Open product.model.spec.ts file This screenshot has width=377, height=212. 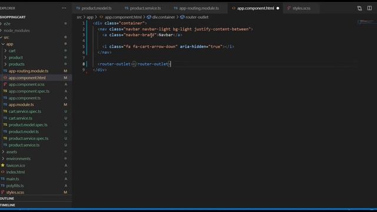[28, 125]
